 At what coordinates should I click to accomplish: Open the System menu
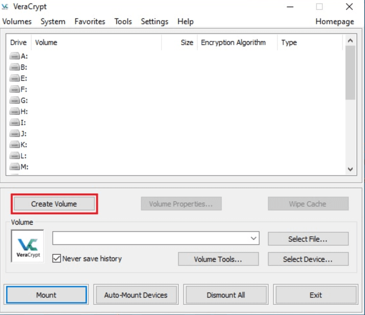coord(53,22)
